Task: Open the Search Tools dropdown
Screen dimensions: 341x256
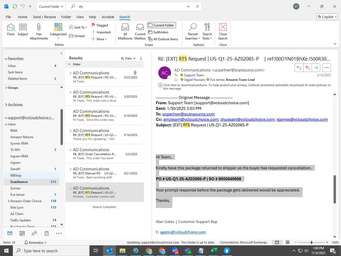Action: [207, 31]
